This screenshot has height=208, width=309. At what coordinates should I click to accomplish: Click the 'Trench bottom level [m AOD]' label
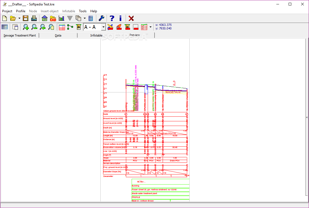pyautogui.click(x=116, y=144)
